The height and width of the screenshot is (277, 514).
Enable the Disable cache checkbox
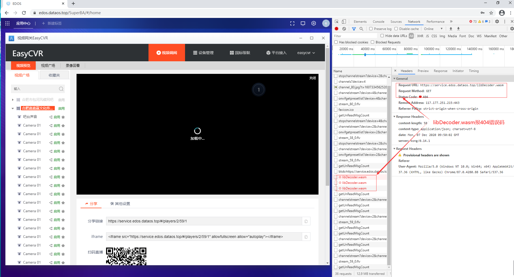click(396, 29)
